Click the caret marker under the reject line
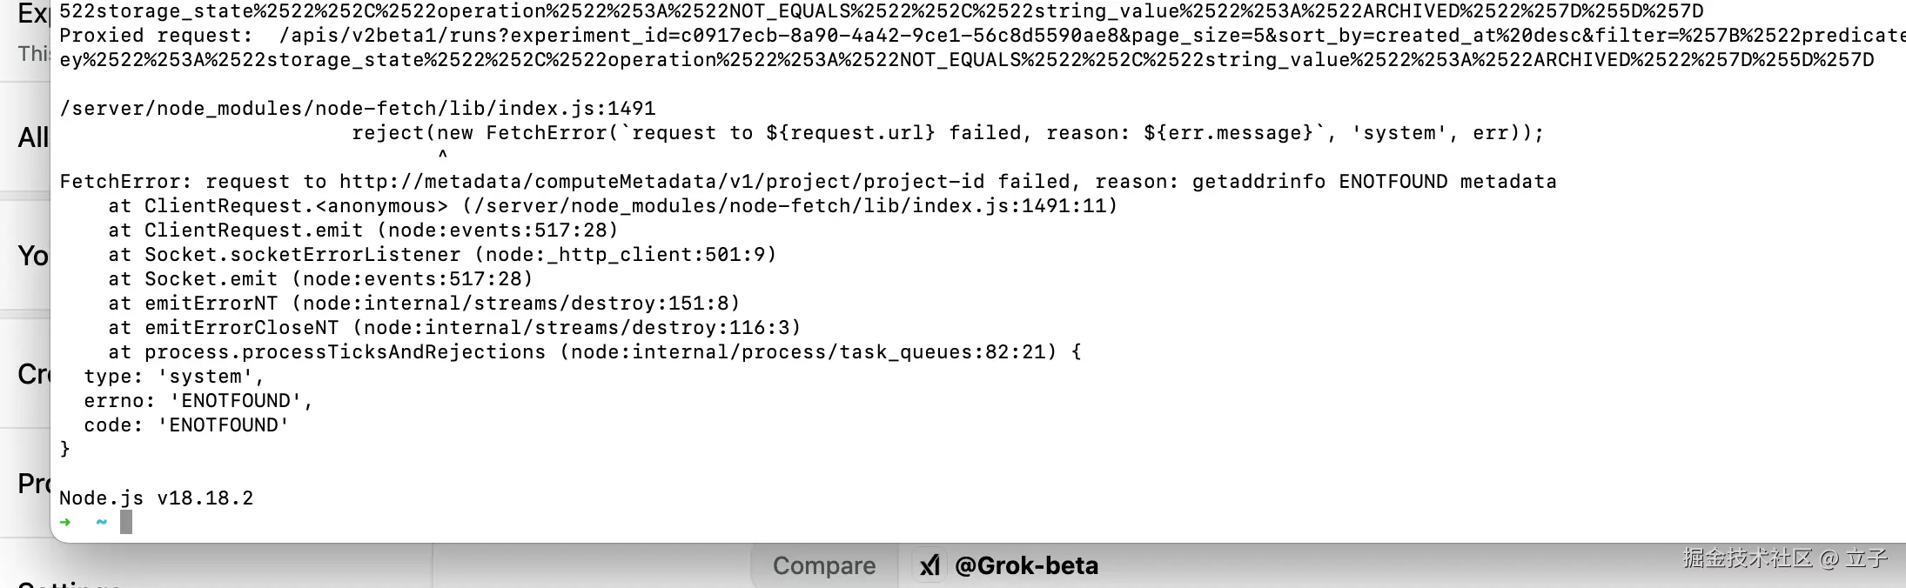 443,156
